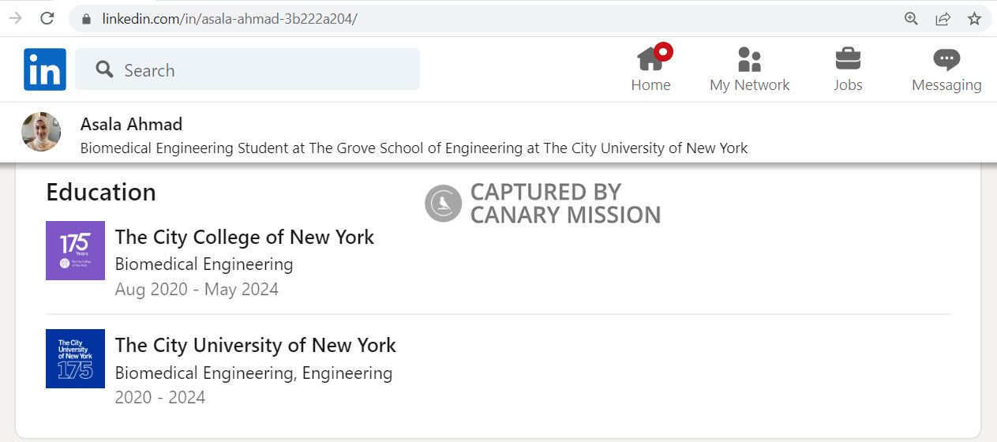Open the Messaging icon
Screen dimensions: 997x442
[x=946, y=59]
